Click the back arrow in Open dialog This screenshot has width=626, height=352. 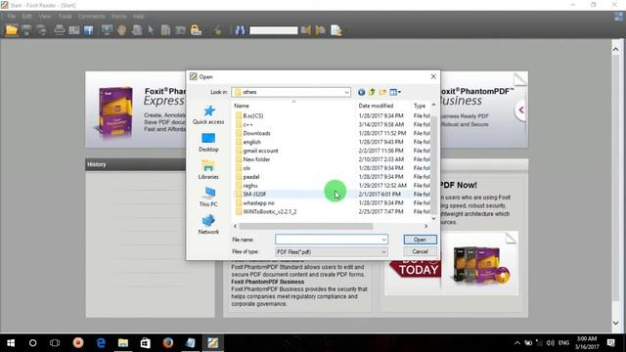tap(361, 92)
